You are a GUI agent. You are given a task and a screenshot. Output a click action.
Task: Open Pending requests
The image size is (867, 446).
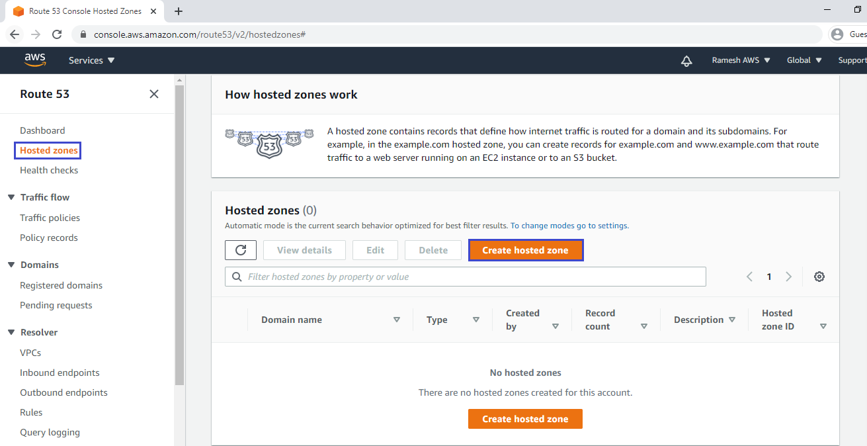coord(56,305)
